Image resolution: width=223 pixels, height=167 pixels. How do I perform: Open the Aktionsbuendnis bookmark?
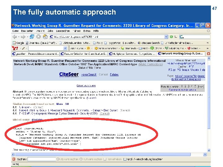point(75,43)
